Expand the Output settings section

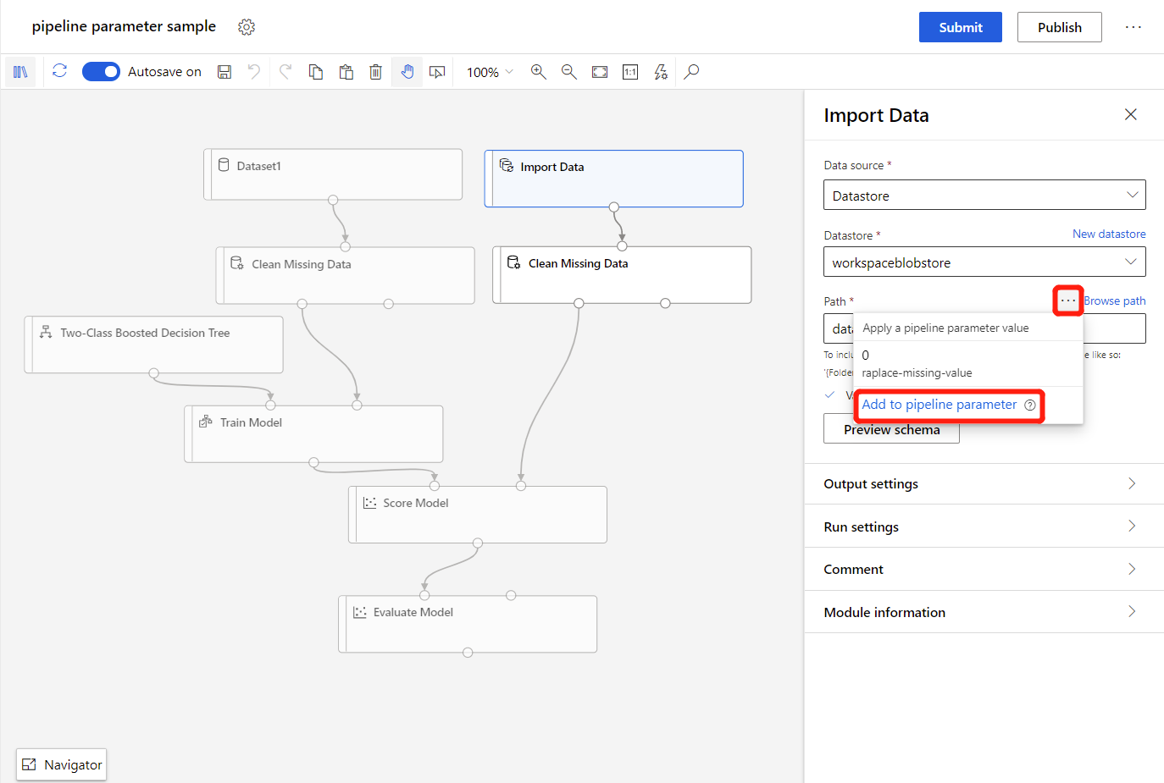coord(983,484)
